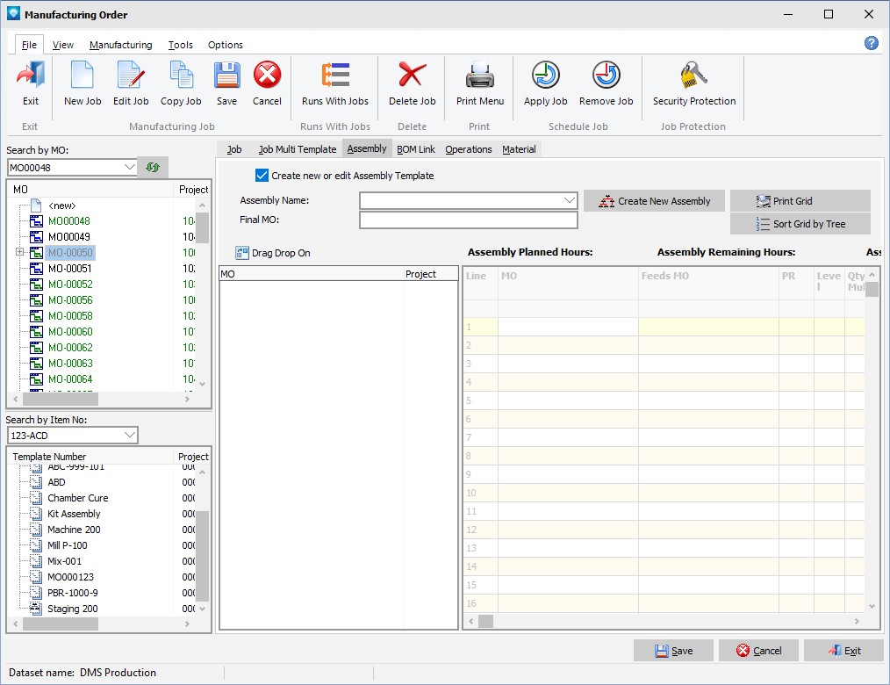
Task: Click Create New Assembly button
Action: (x=654, y=201)
